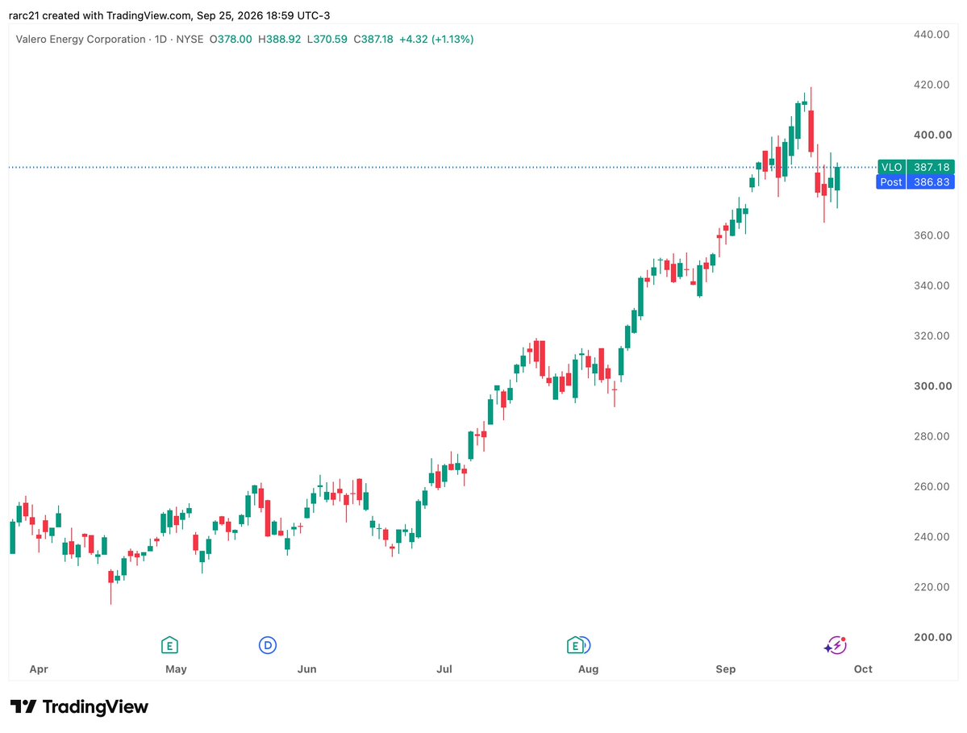Click the May earnings 'E' marker
Viewport: 967px width, 733px height.
pyautogui.click(x=169, y=645)
